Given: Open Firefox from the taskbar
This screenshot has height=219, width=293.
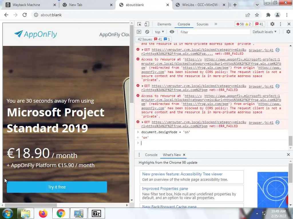Looking at the screenshot, I should [x=43, y=213].
